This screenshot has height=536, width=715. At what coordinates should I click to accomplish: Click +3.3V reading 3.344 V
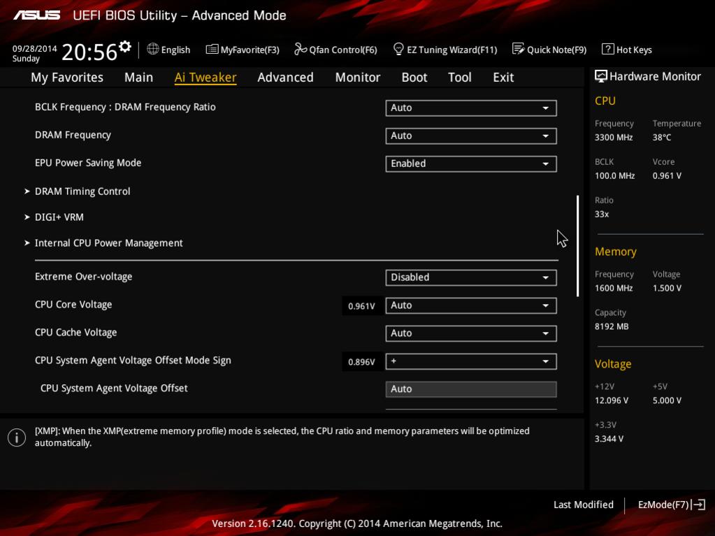(609, 438)
